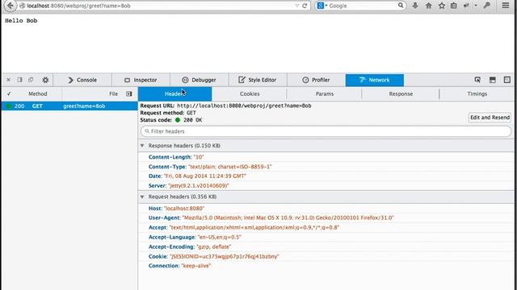
Task: Click the Content-Type header row
Action: (326, 167)
